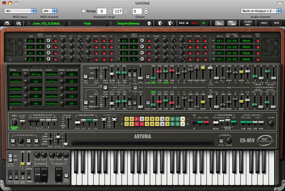This screenshot has height=191, width=285.
Task: Adjust the ribbon Course knob
Action: point(228,141)
